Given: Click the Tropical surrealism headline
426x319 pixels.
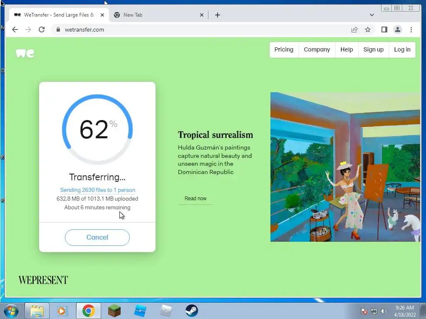Looking at the screenshot, I should (215, 135).
